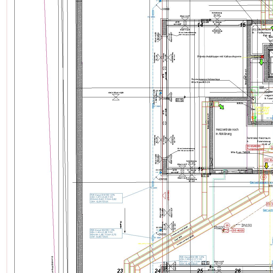Select the bold number 19
The image size is (273, 273).
coord(200,169)
